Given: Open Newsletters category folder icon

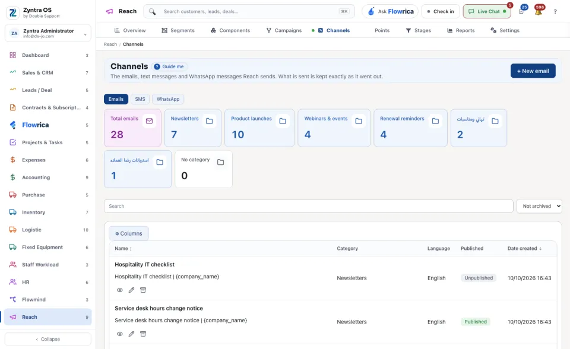Looking at the screenshot, I should (x=210, y=121).
